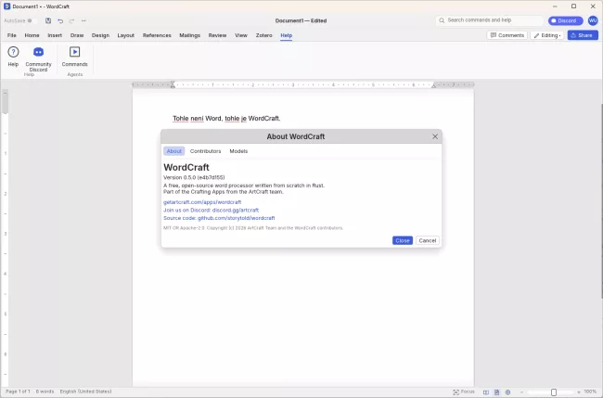Screen dimensions: 603x398
Task: Enable Focus mode in status bar
Action: tap(464, 392)
